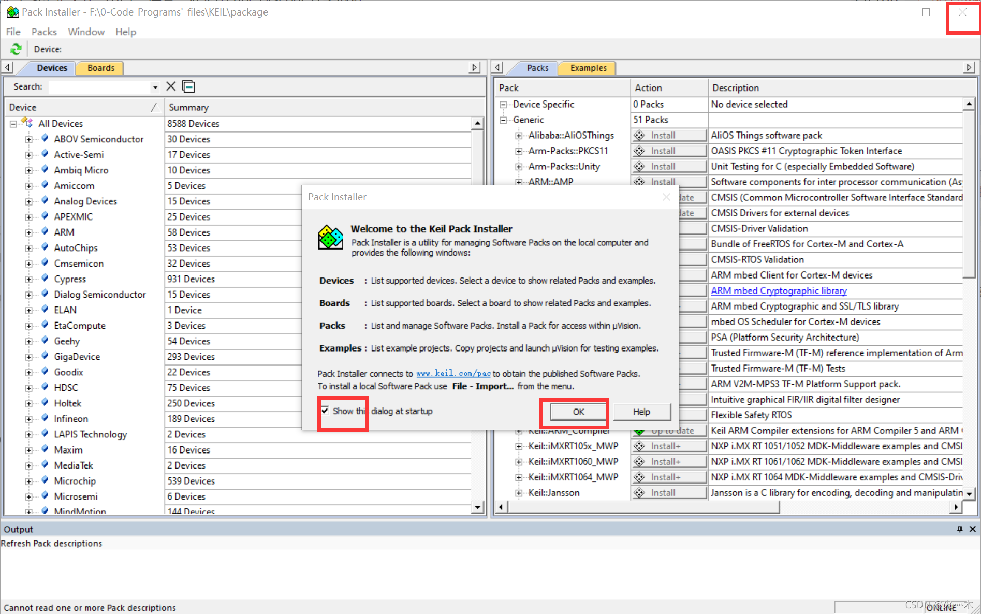
Task: Click the packs pane horizontal scrollbar
Action: (644, 507)
